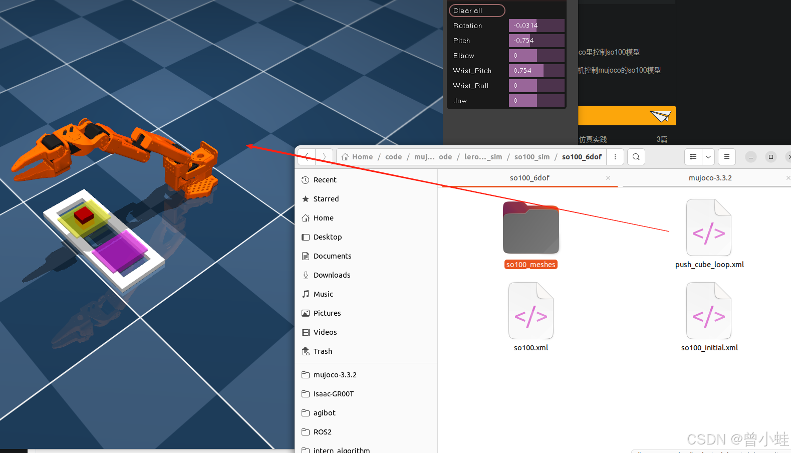Image resolution: width=791 pixels, height=453 pixels.
Task: Open Trash in the sidebar
Action: pos(366,351)
